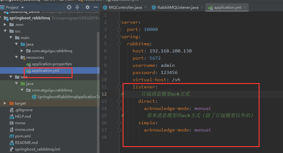Select springboot_rabbitmq project root
The width and height of the screenshot is (283, 153).
30,18
